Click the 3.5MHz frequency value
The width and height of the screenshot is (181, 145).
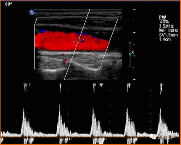(x=166, y=26)
